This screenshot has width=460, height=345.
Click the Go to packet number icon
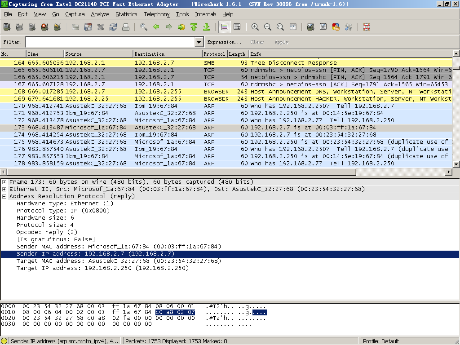[x=181, y=27]
